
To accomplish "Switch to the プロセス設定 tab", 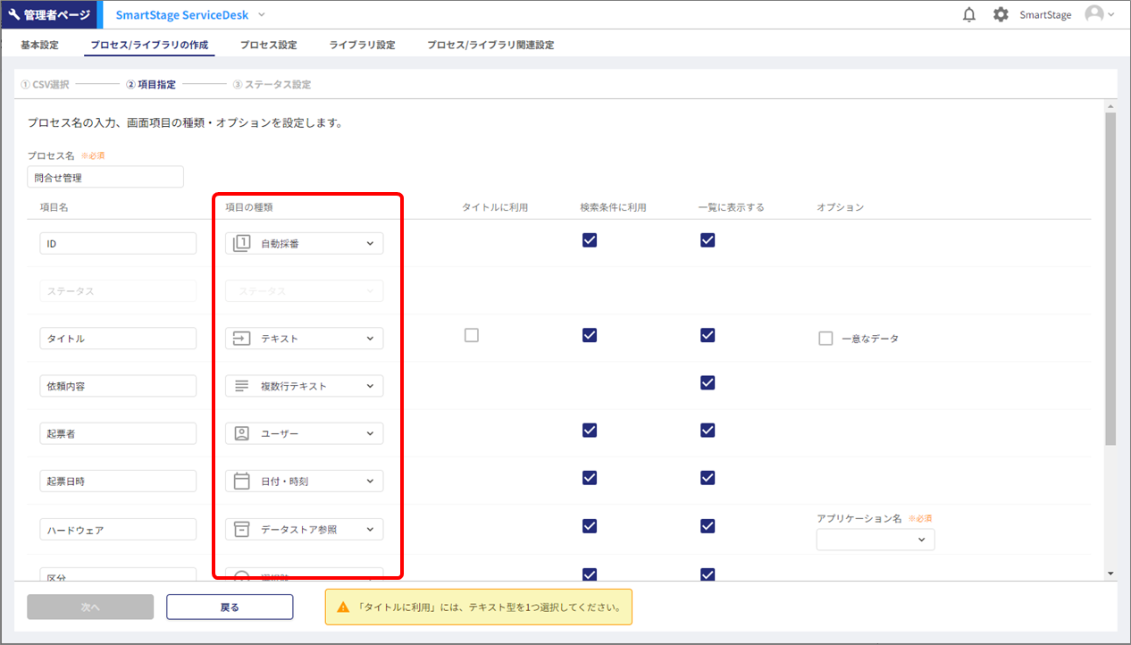I will tap(268, 45).
